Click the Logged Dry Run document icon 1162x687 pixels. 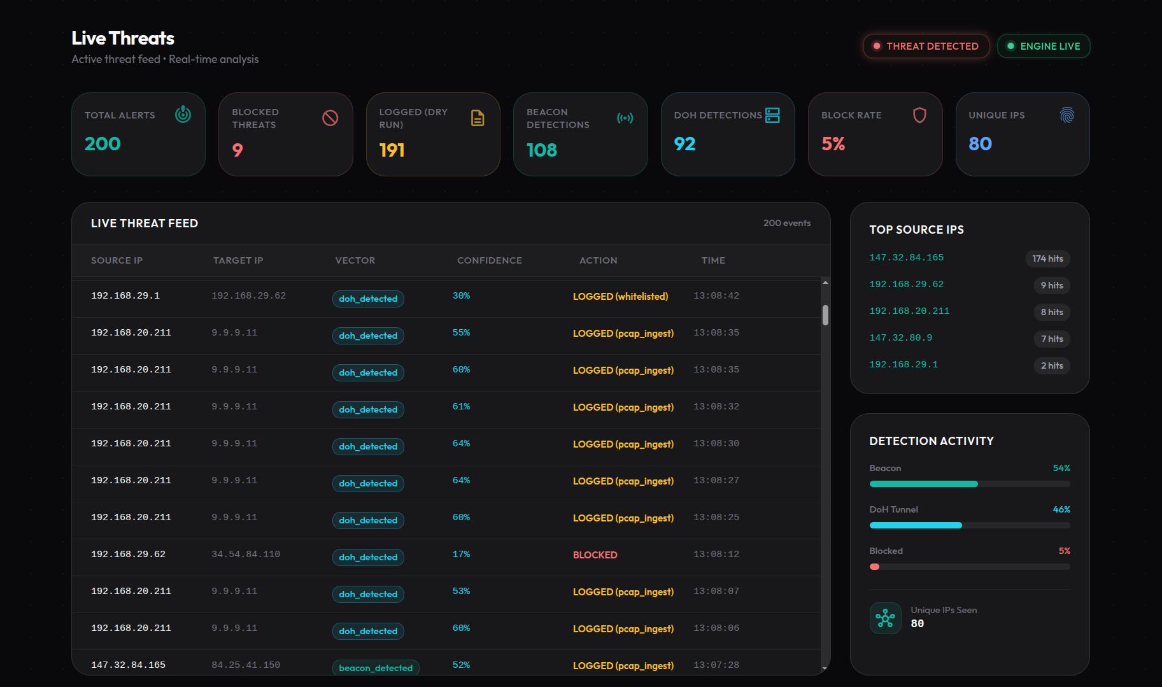pyautogui.click(x=478, y=118)
